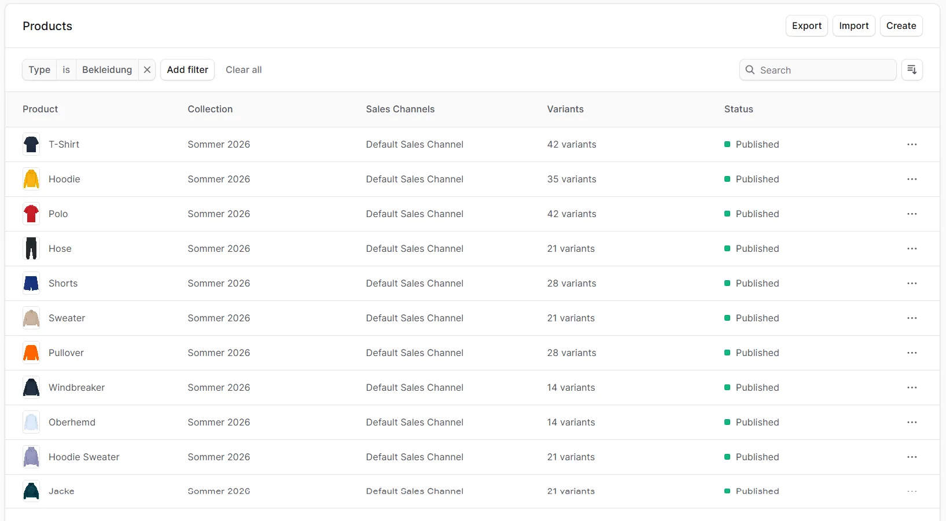Open row actions menu for Oberhemd product
Image resolution: width=946 pixels, height=521 pixels.
912,423
